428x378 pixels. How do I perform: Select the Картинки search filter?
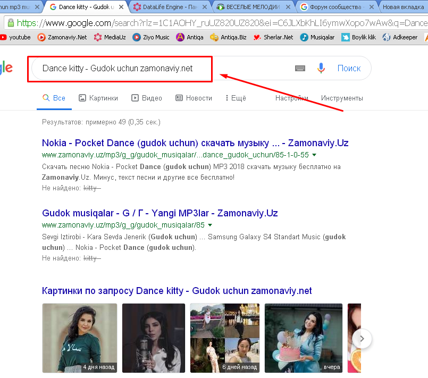point(98,98)
